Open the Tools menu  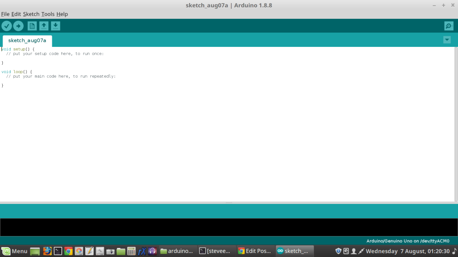pyautogui.click(x=48, y=14)
